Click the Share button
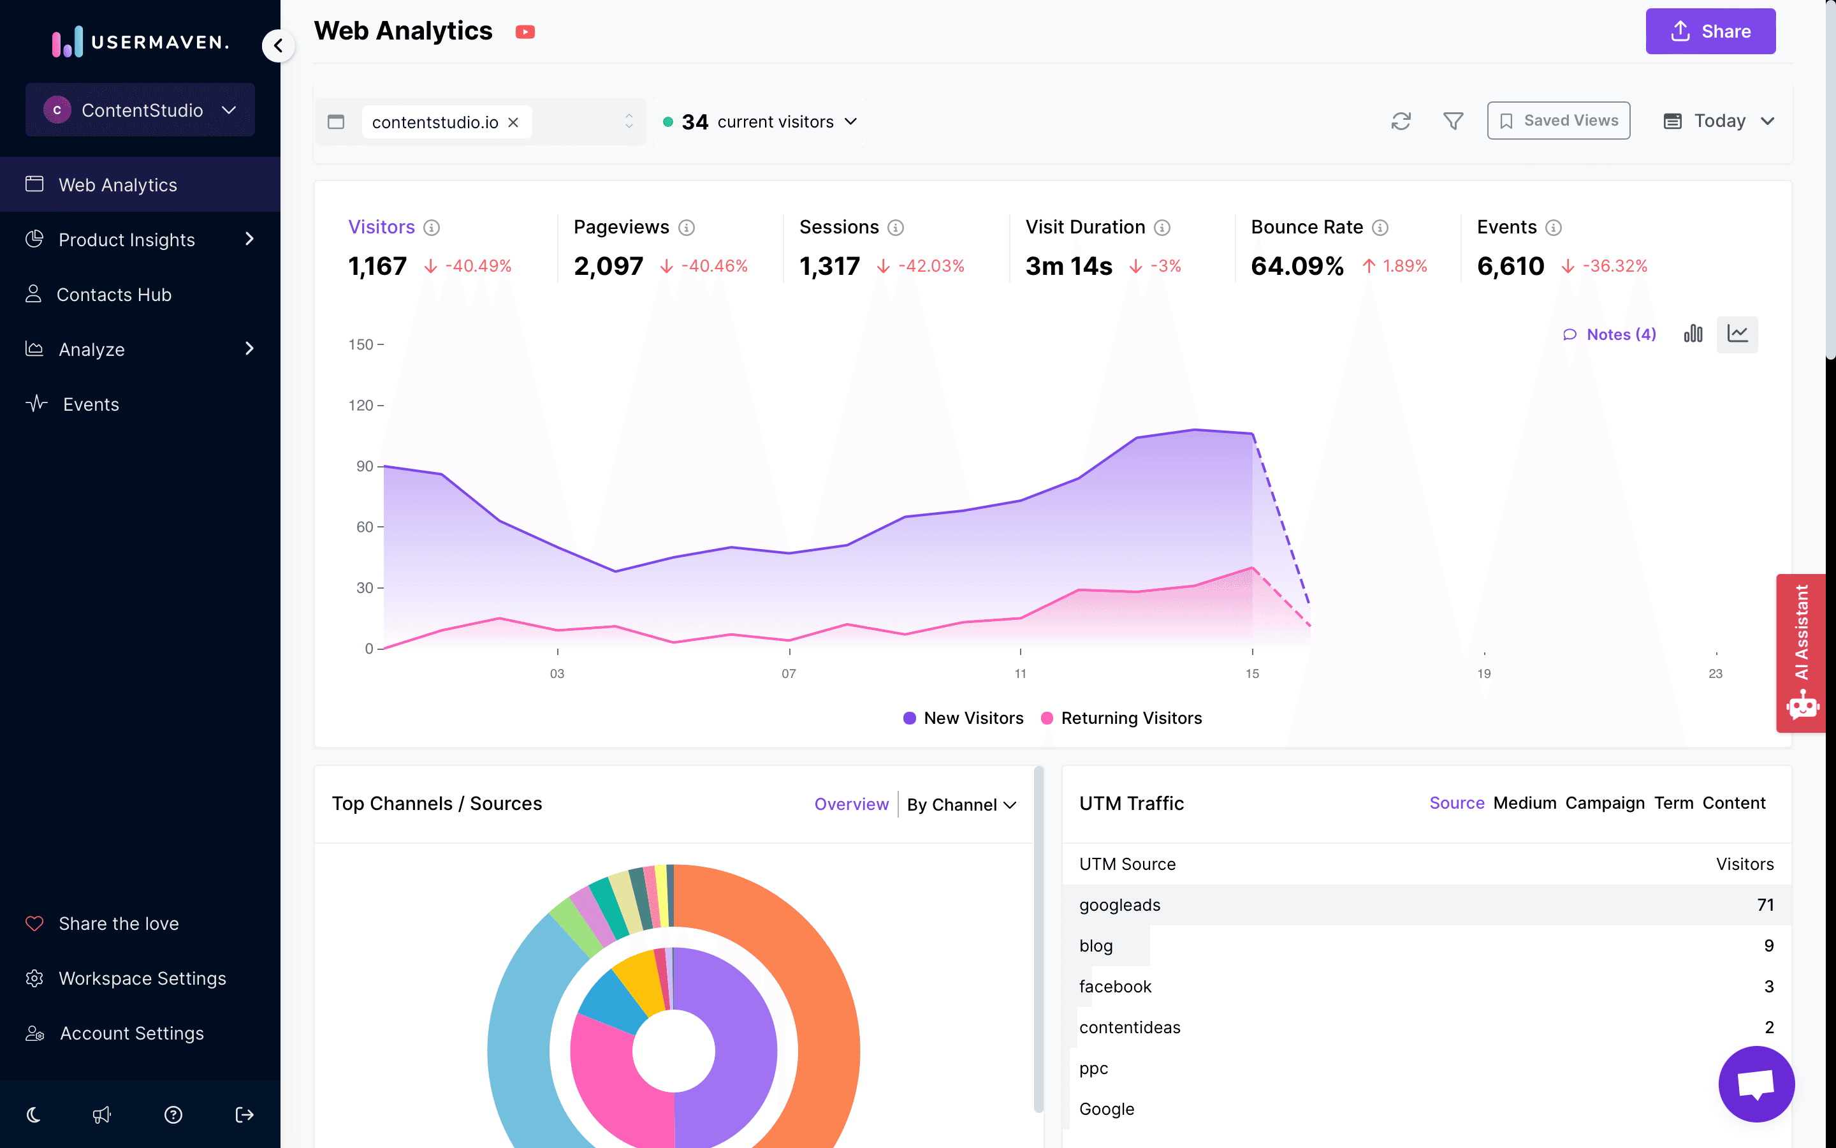 click(1710, 31)
